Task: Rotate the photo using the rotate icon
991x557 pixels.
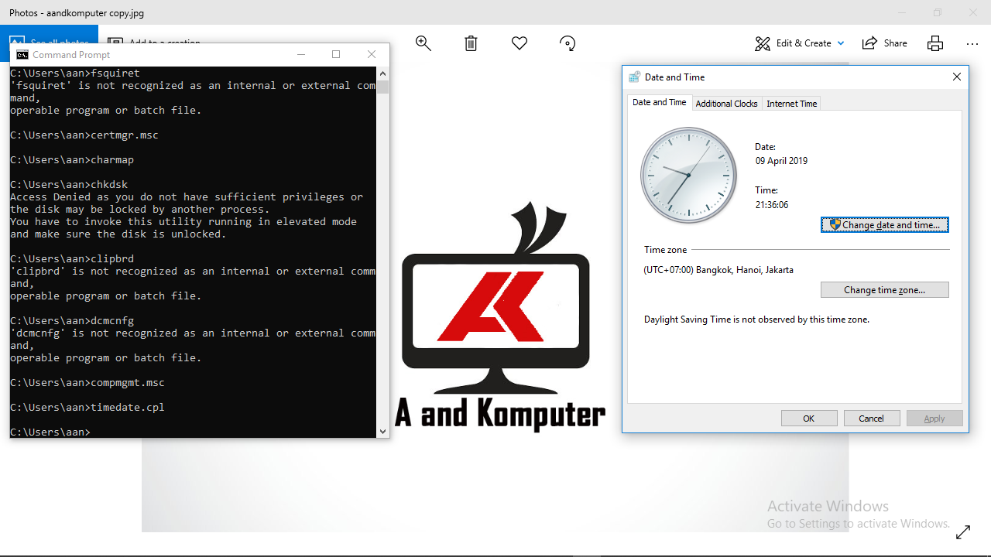Action: pyautogui.click(x=568, y=43)
